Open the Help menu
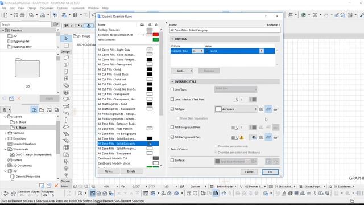Image resolution: width=364 pixels, height=205 pixels. point(105,8)
